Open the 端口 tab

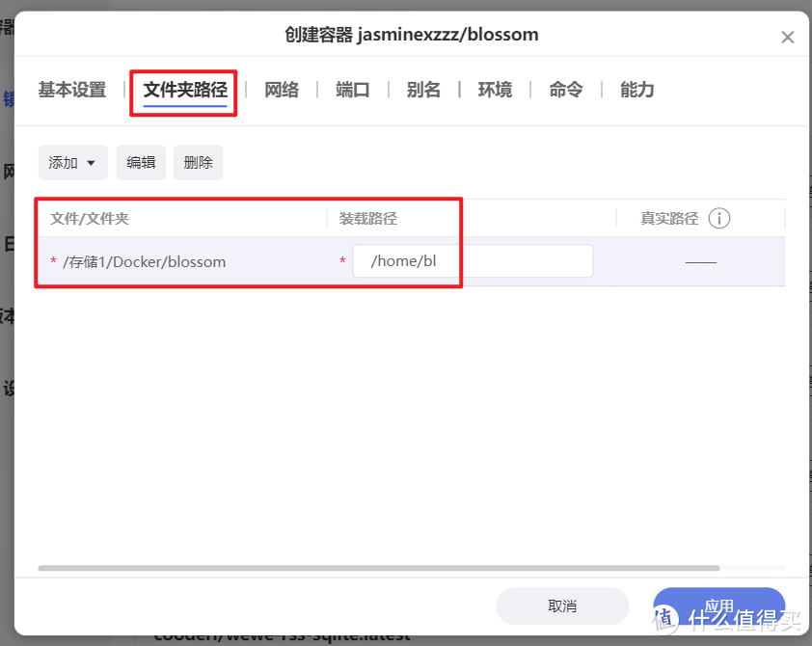(352, 89)
